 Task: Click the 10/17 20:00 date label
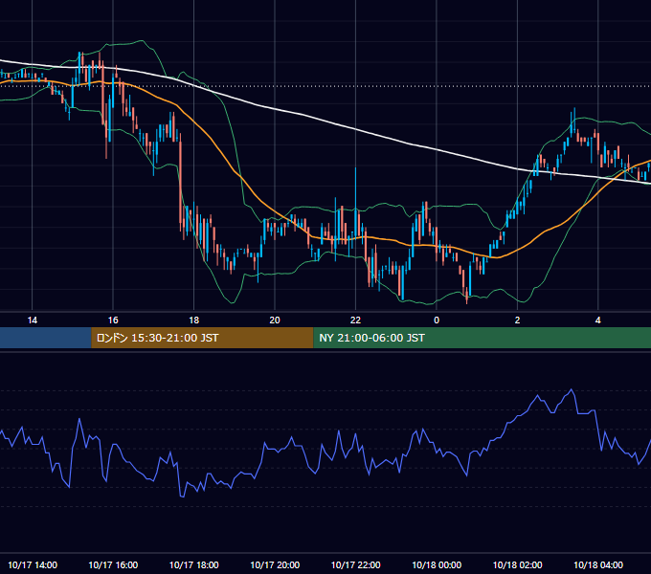[275, 564]
